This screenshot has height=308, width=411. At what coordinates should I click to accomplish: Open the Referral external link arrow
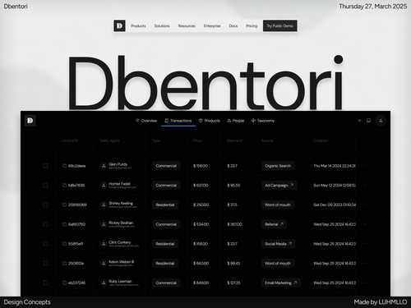(282, 224)
